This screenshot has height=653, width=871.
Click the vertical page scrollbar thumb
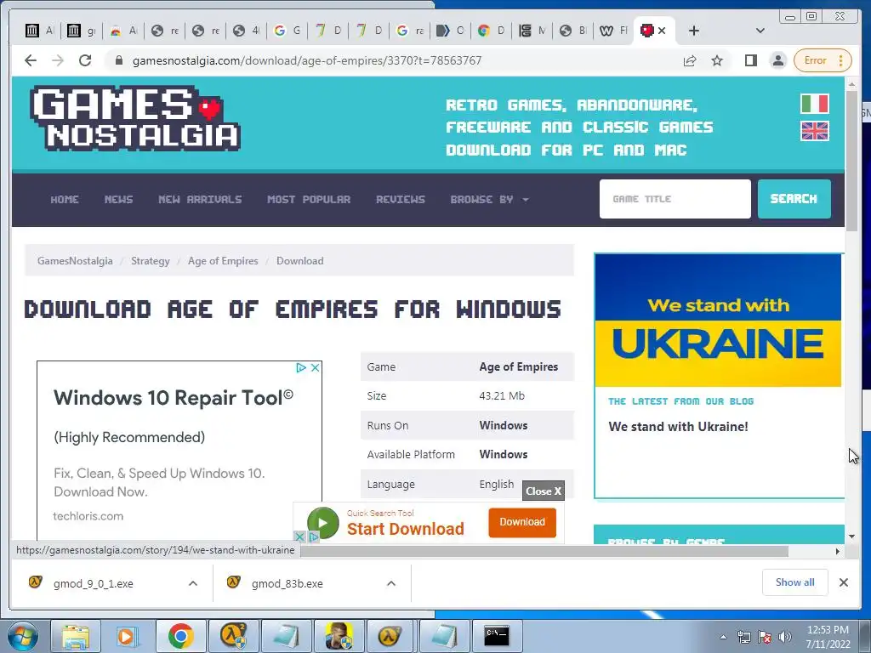pos(852,161)
